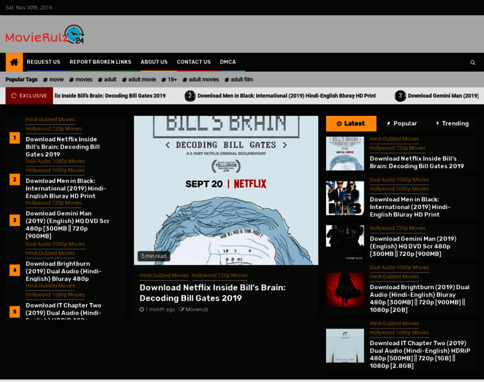Open Brightburn red thumbnail in Latest sidebar
The width and height of the screenshot is (484, 382).
click(x=345, y=290)
